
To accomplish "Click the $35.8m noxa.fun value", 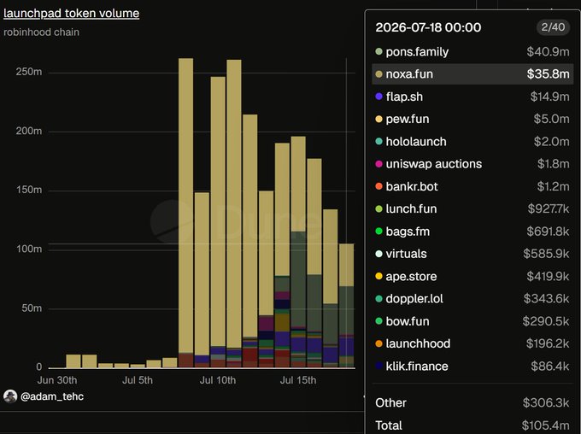I will [x=548, y=74].
